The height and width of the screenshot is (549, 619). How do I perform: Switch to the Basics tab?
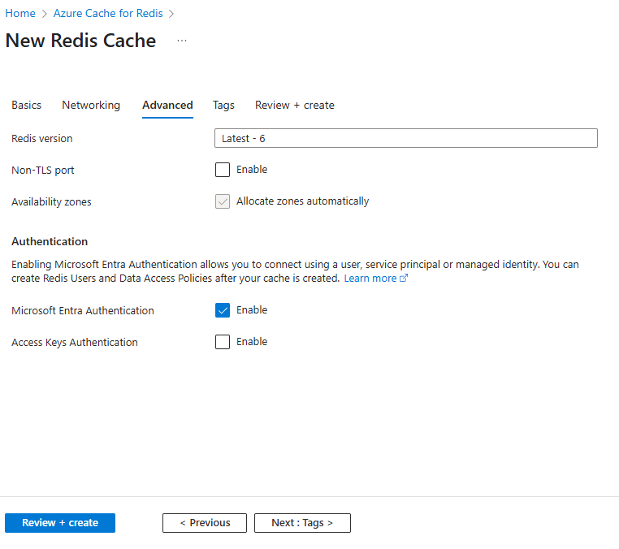(x=26, y=106)
